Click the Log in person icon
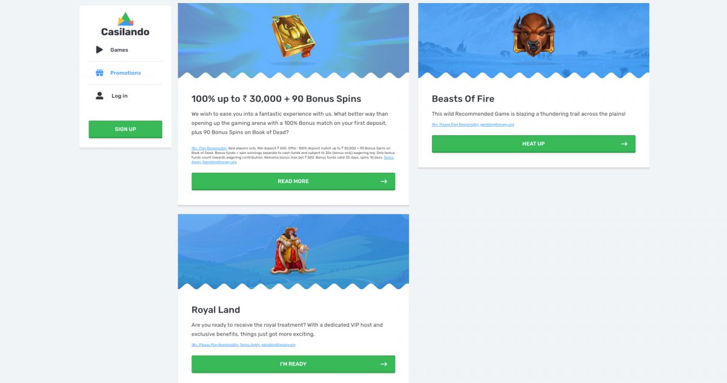 click(99, 96)
